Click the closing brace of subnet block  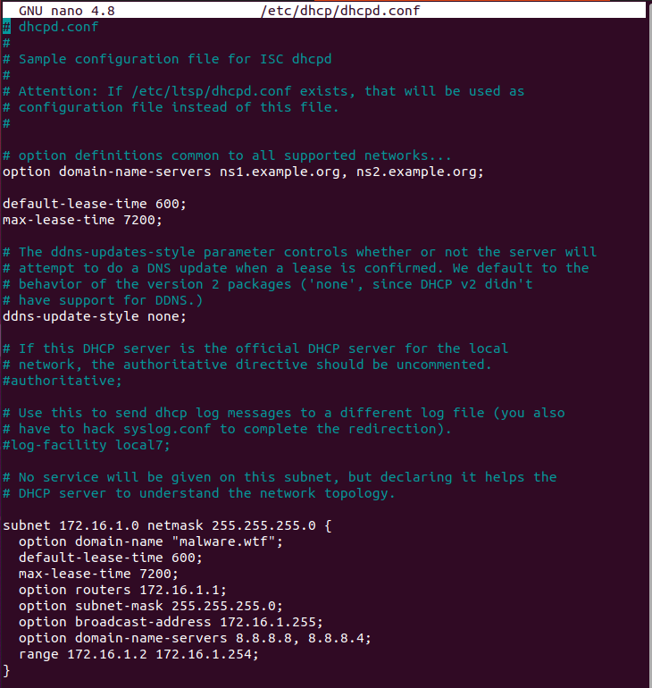click(x=6, y=670)
